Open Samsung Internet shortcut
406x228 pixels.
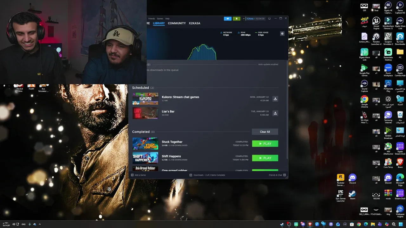click(x=388, y=117)
